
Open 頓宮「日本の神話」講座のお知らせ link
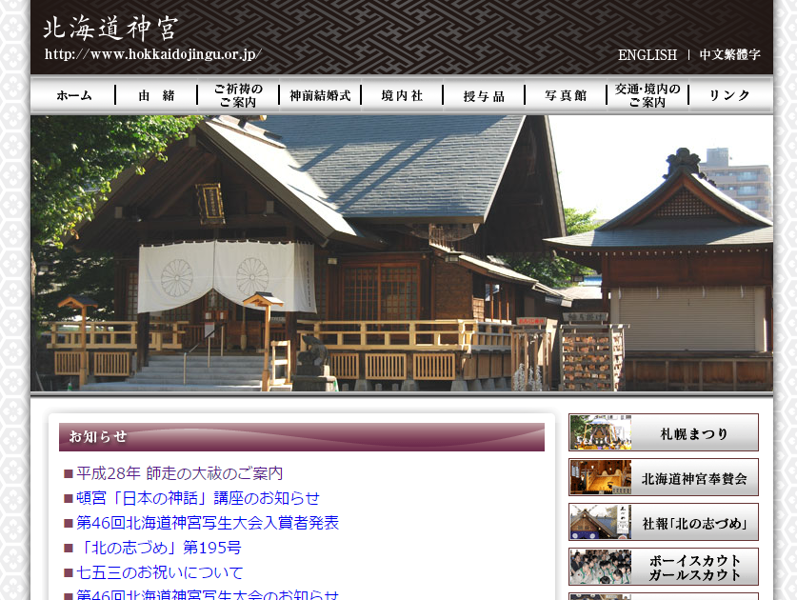click(198, 498)
